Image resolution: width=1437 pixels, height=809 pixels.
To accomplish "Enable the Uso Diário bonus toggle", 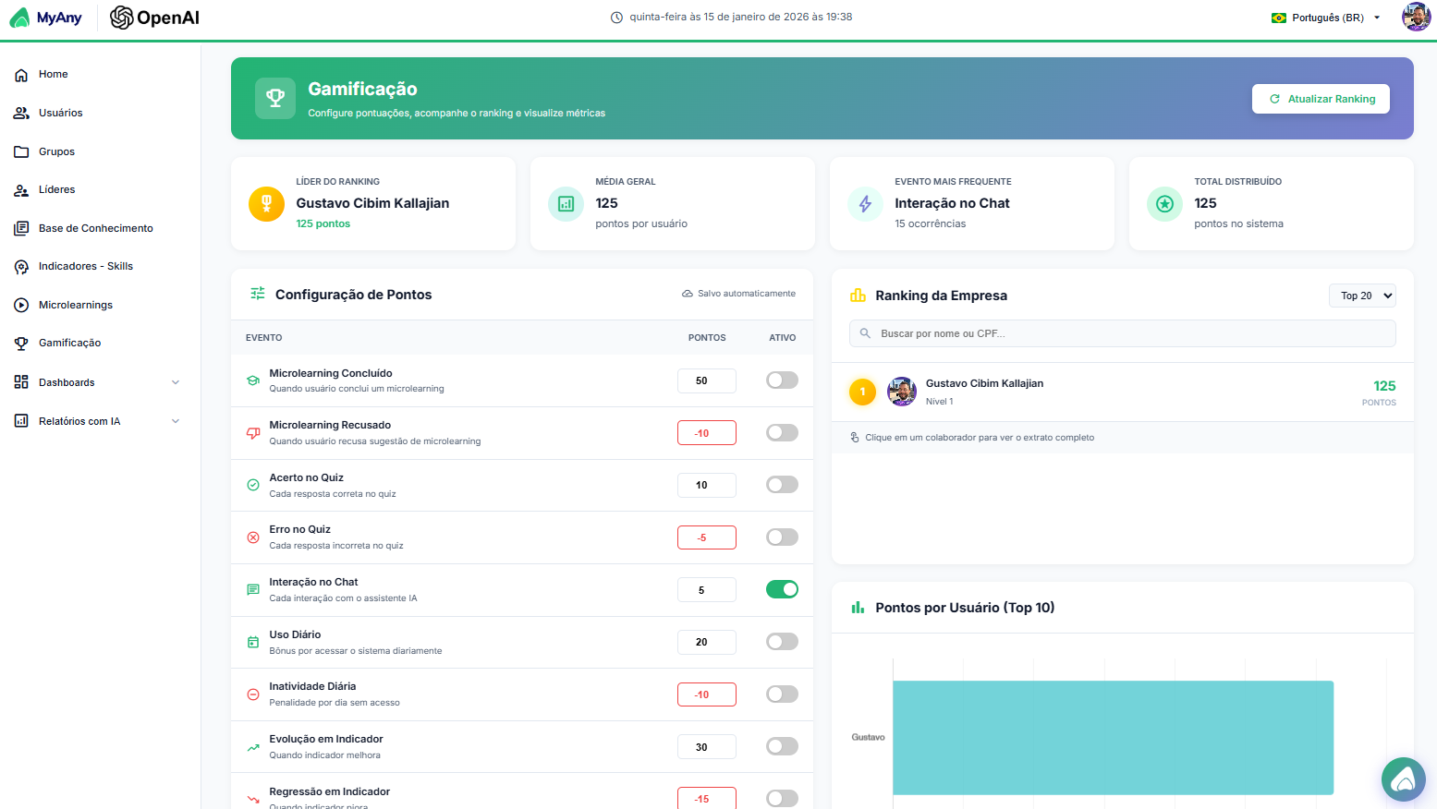I will (x=782, y=641).
